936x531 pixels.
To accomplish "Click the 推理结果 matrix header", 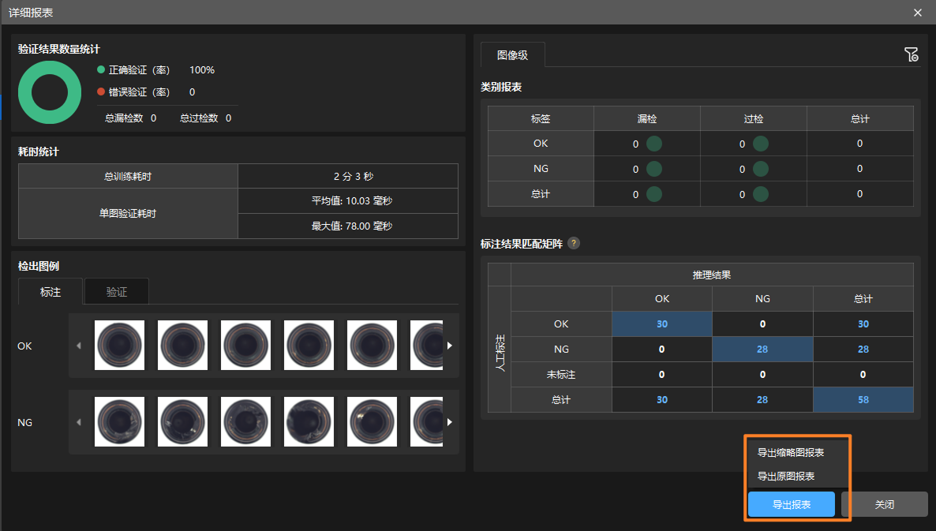I will point(712,275).
